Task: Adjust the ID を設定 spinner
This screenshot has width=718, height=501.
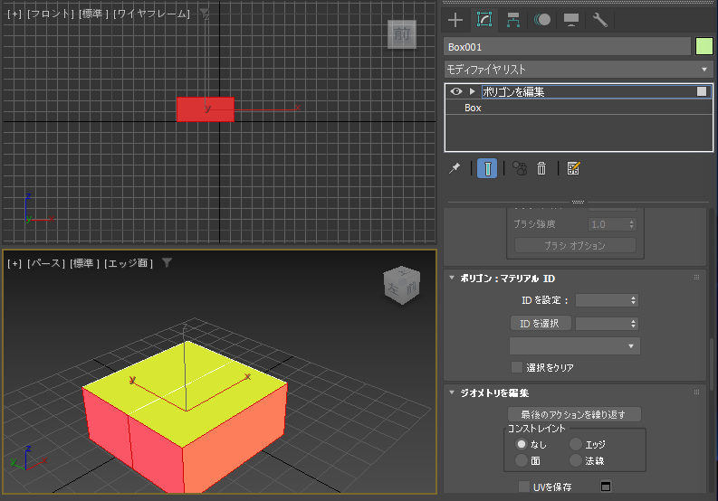Action: [633, 300]
